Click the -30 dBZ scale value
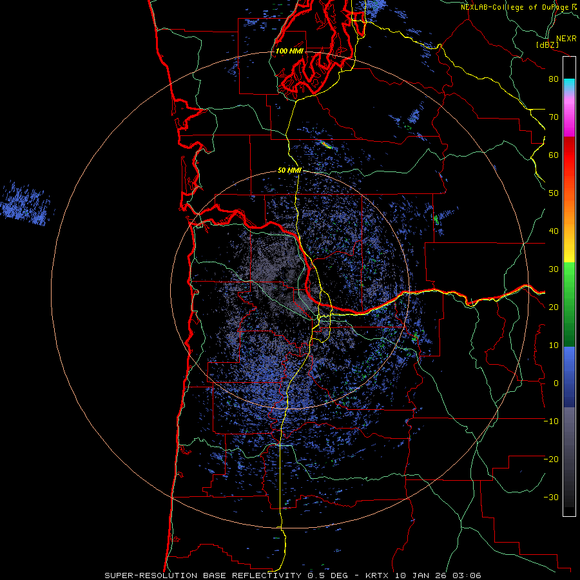 [x=551, y=498]
